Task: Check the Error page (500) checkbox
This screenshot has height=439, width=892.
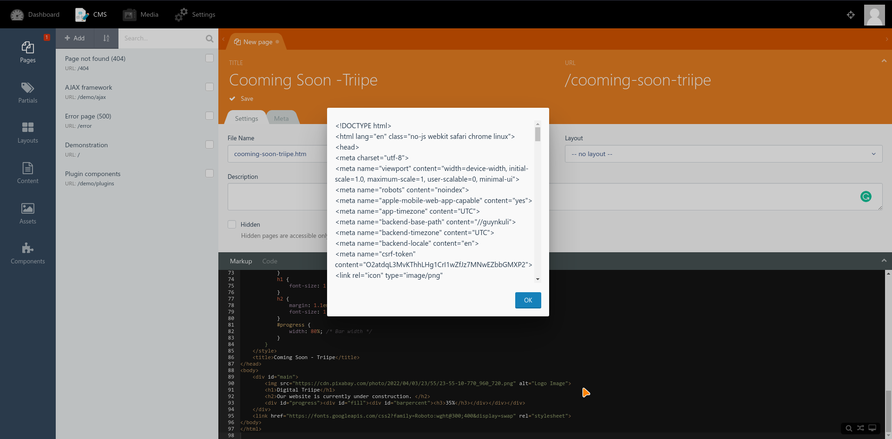Action: tap(210, 116)
